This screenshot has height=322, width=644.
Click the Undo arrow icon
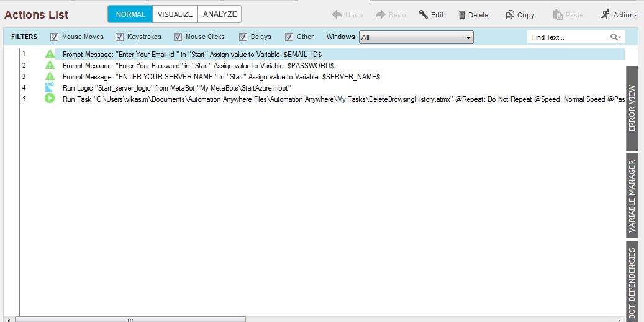click(x=337, y=15)
